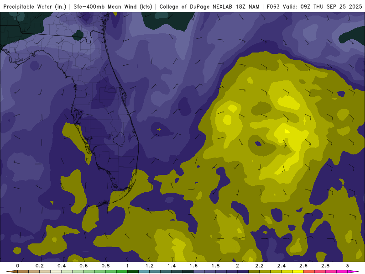Click the '1.6' legend scale label

tap(193, 266)
